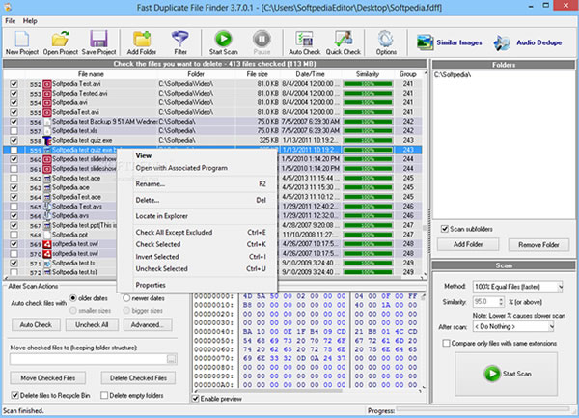The width and height of the screenshot is (579, 418).
Task: Click icon of Softpedia.ace row 563
Action: click(x=47, y=187)
